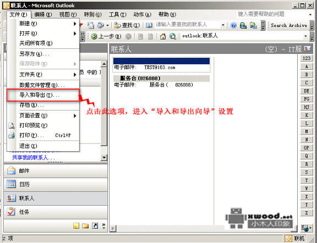Click the greyed forward arrow icon
This screenshot has height=243, width=317.
coord(128,36)
